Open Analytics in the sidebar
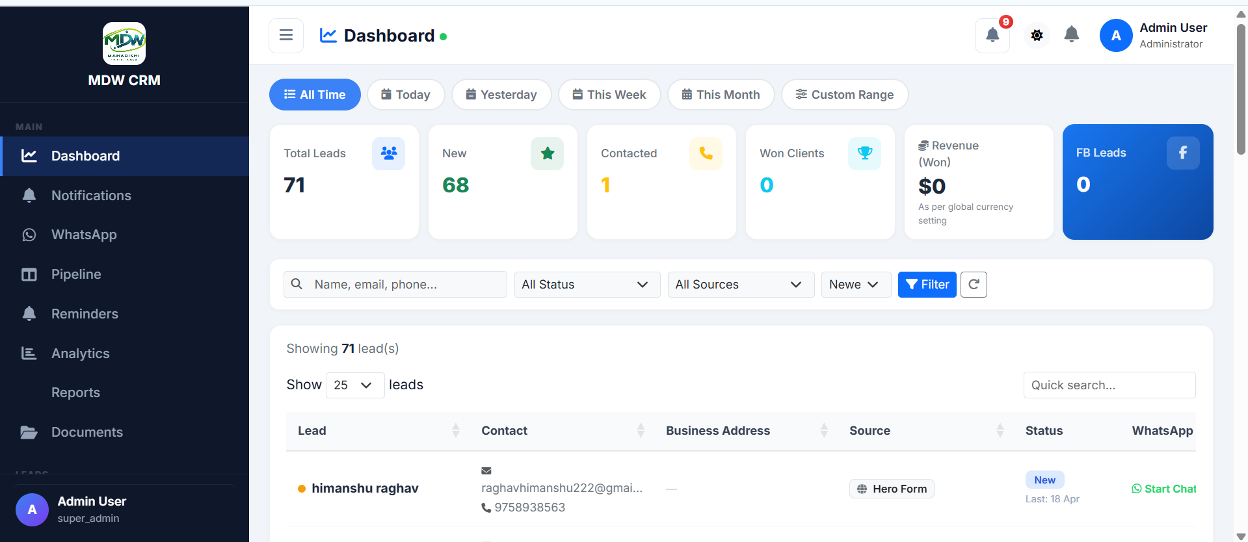 click(125, 354)
